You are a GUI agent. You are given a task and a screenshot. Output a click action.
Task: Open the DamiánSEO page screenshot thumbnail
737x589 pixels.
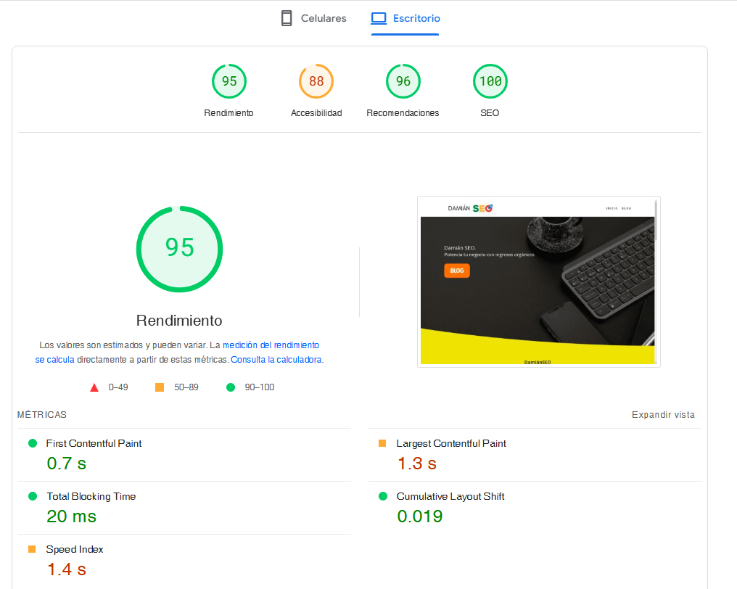tap(537, 281)
